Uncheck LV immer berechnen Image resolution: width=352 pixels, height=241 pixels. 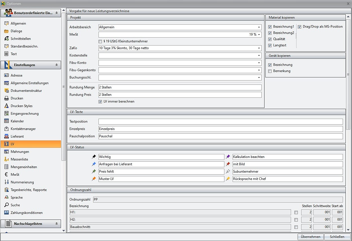click(x=100, y=102)
